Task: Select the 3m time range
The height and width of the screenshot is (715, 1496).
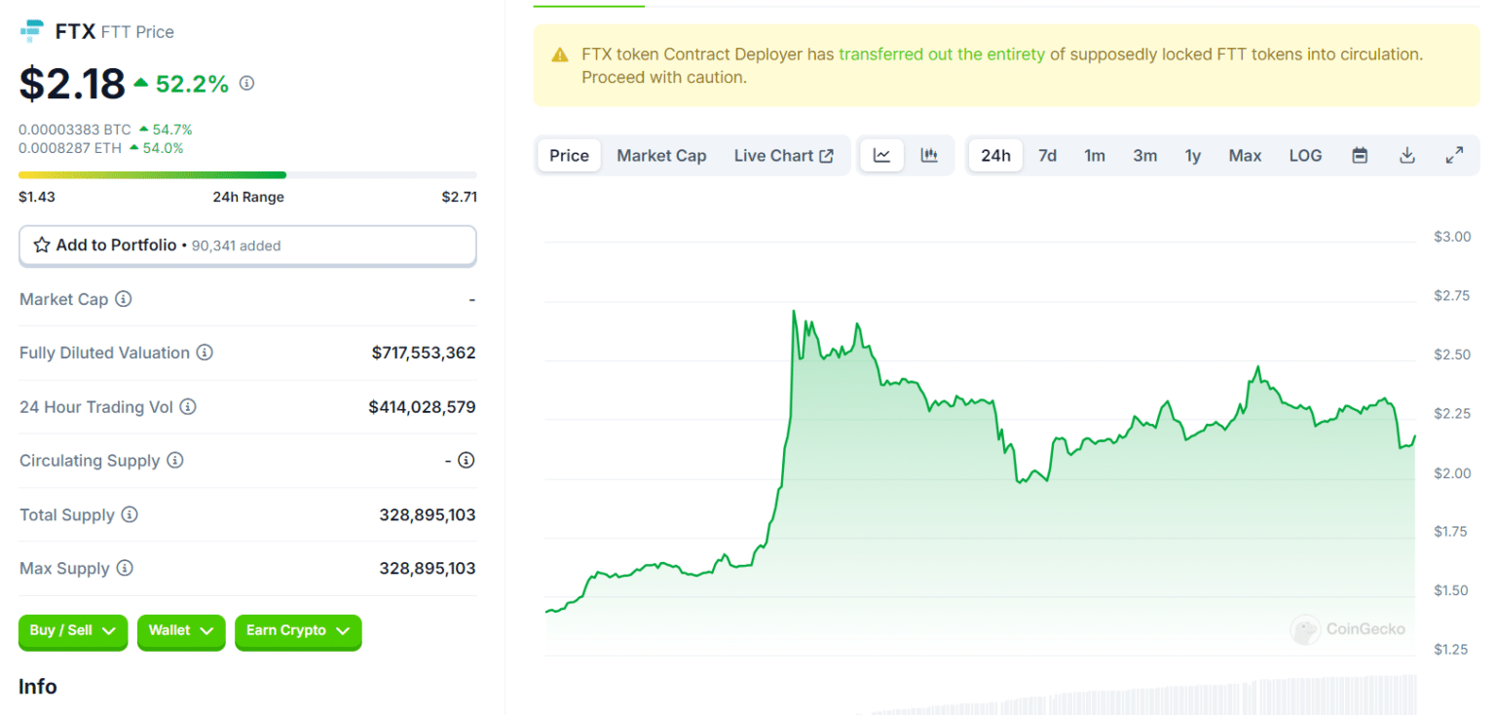Action: click(x=1145, y=156)
